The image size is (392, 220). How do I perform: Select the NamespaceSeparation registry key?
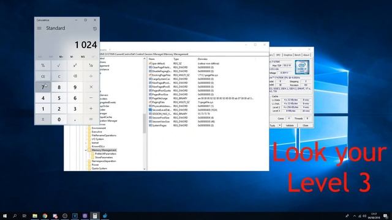point(104,161)
